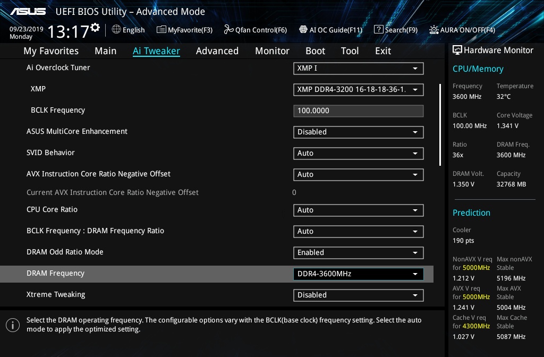Switch to the Boot tab
Viewport: 544px width, 357px height.
pyautogui.click(x=315, y=51)
